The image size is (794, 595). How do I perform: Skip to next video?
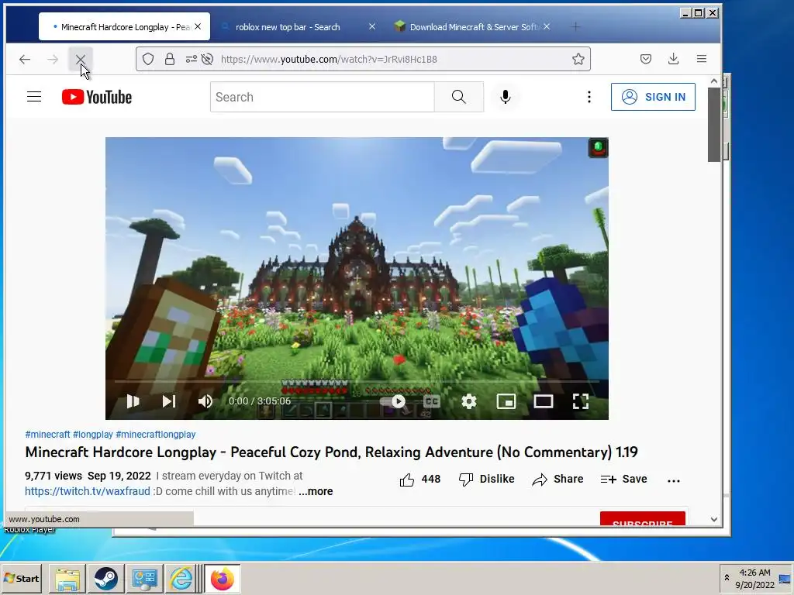coord(169,401)
